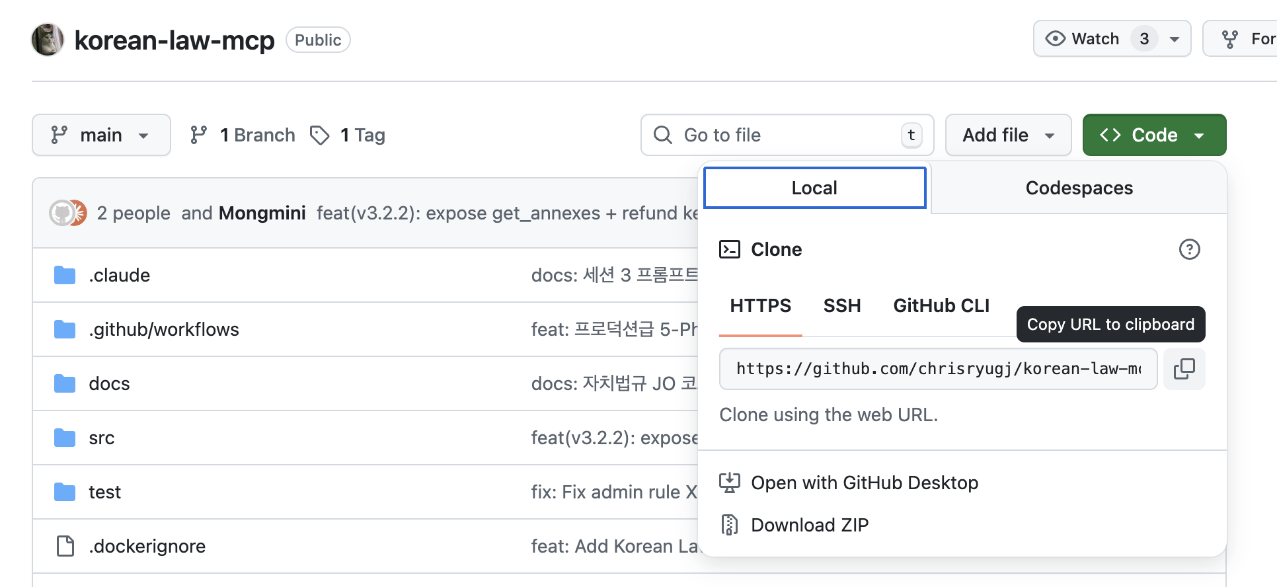Viewport: 1277px width, 587px height.
Task: Open the docs folder
Action: tap(109, 383)
